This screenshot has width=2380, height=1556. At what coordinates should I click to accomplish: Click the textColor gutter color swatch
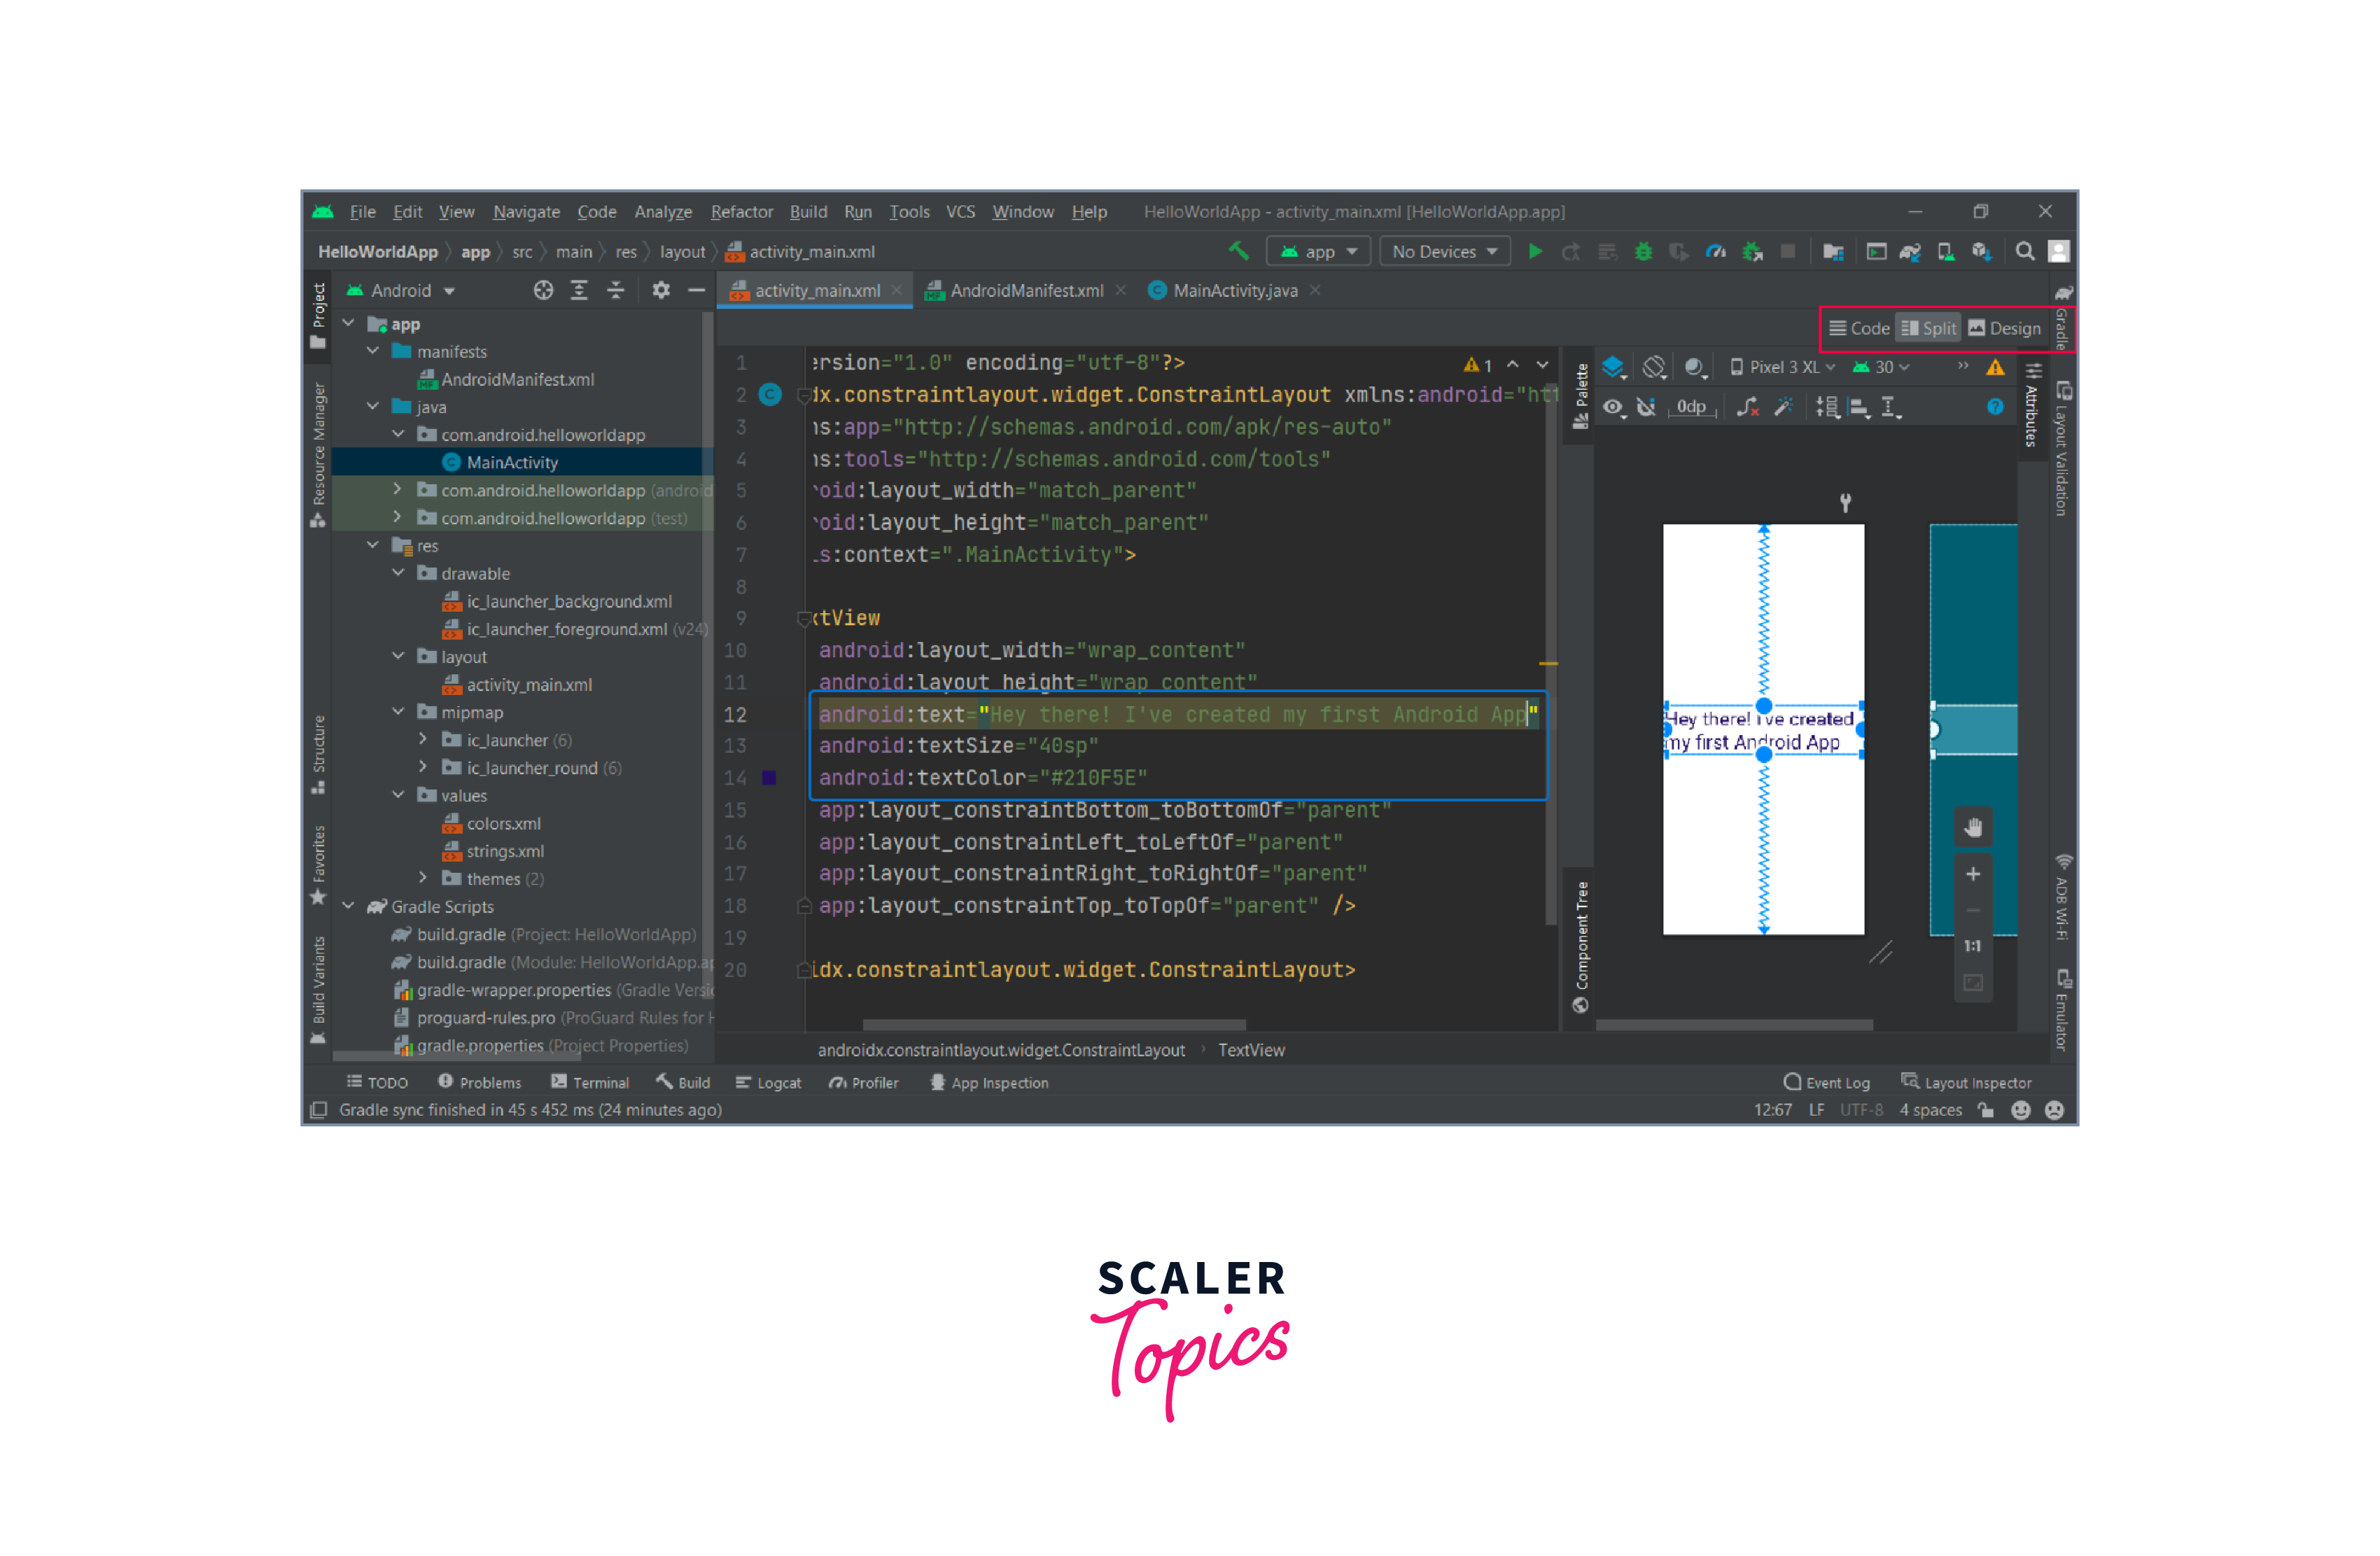tap(769, 778)
